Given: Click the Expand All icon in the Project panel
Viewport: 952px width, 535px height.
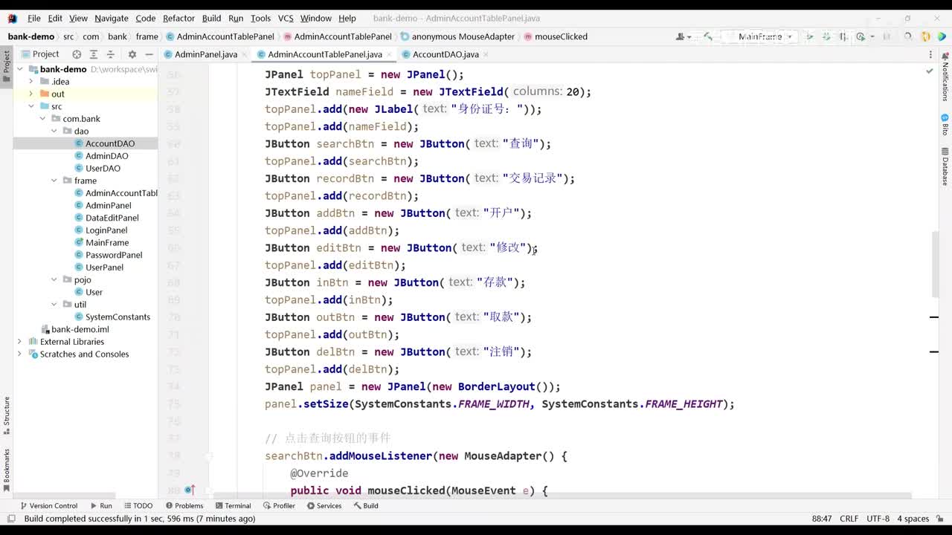Looking at the screenshot, I should click(93, 54).
